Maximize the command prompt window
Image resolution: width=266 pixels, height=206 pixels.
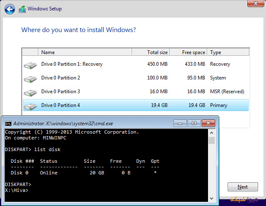point(193,123)
